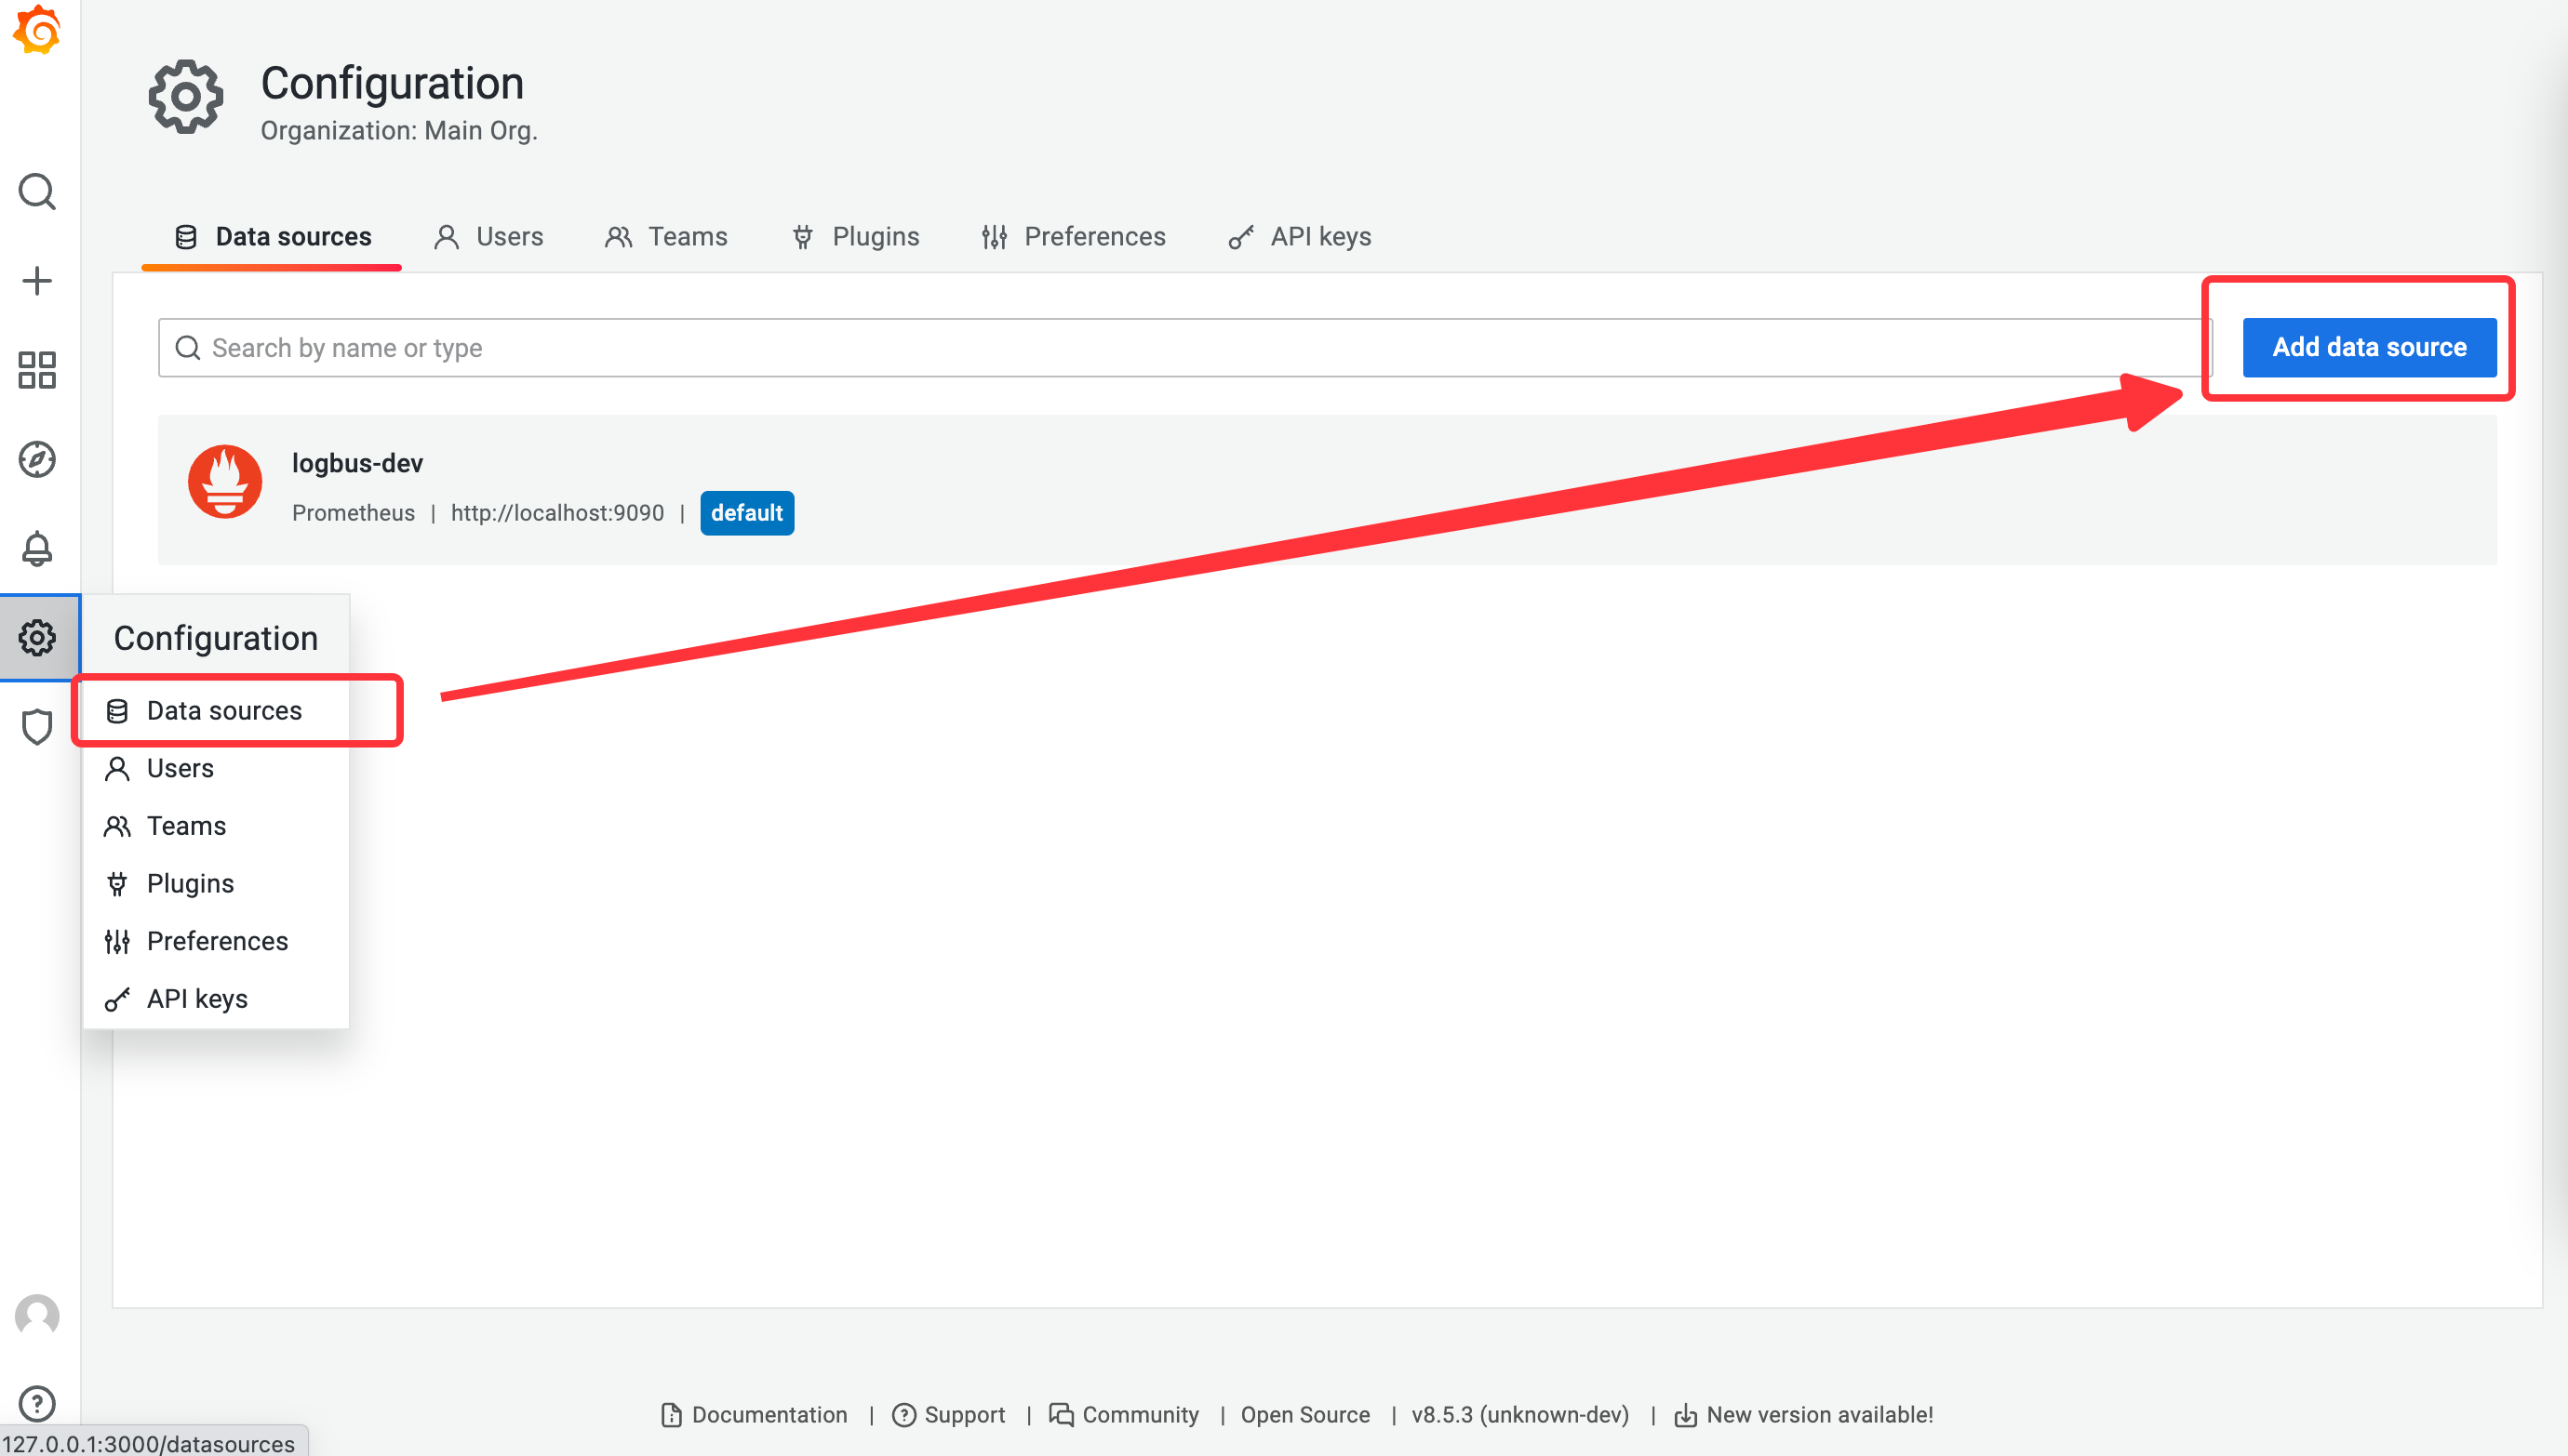Switch to the Teams tab
Screen dimensions: 2568x1456
pyautogui.click(x=666, y=236)
